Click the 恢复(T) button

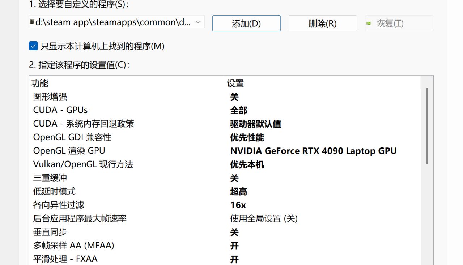(x=399, y=23)
